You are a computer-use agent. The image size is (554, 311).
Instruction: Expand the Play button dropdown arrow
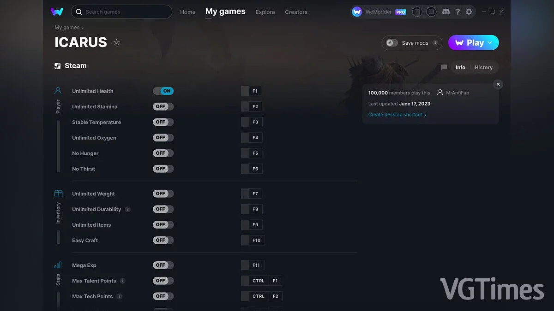(x=490, y=43)
